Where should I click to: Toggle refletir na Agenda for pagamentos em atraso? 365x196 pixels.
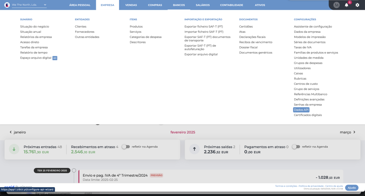pos(295,147)
